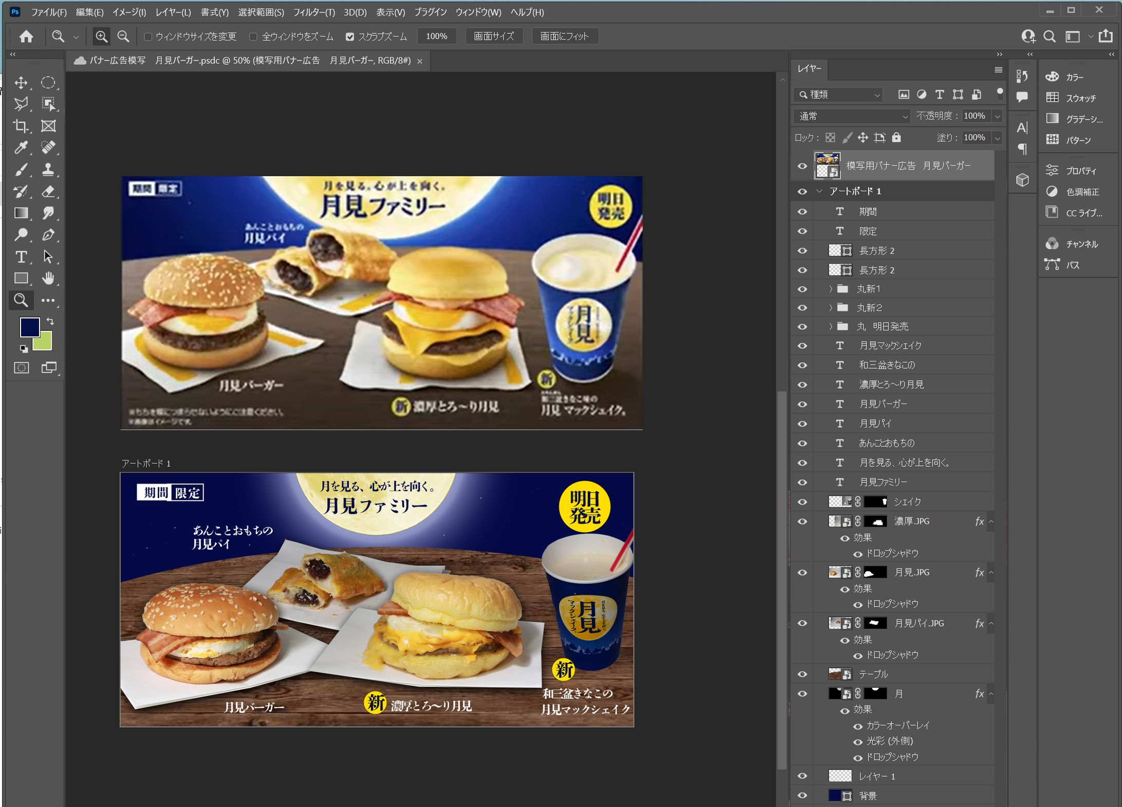This screenshot has width=1122, height=807.
Task: Collapse the アートボード 1 group
Action: coord(819,192)
